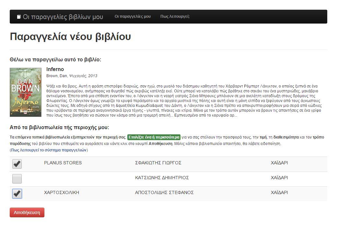Click the "Παραγγελία νέου βιβλίου" page heading

pos(70,36)
